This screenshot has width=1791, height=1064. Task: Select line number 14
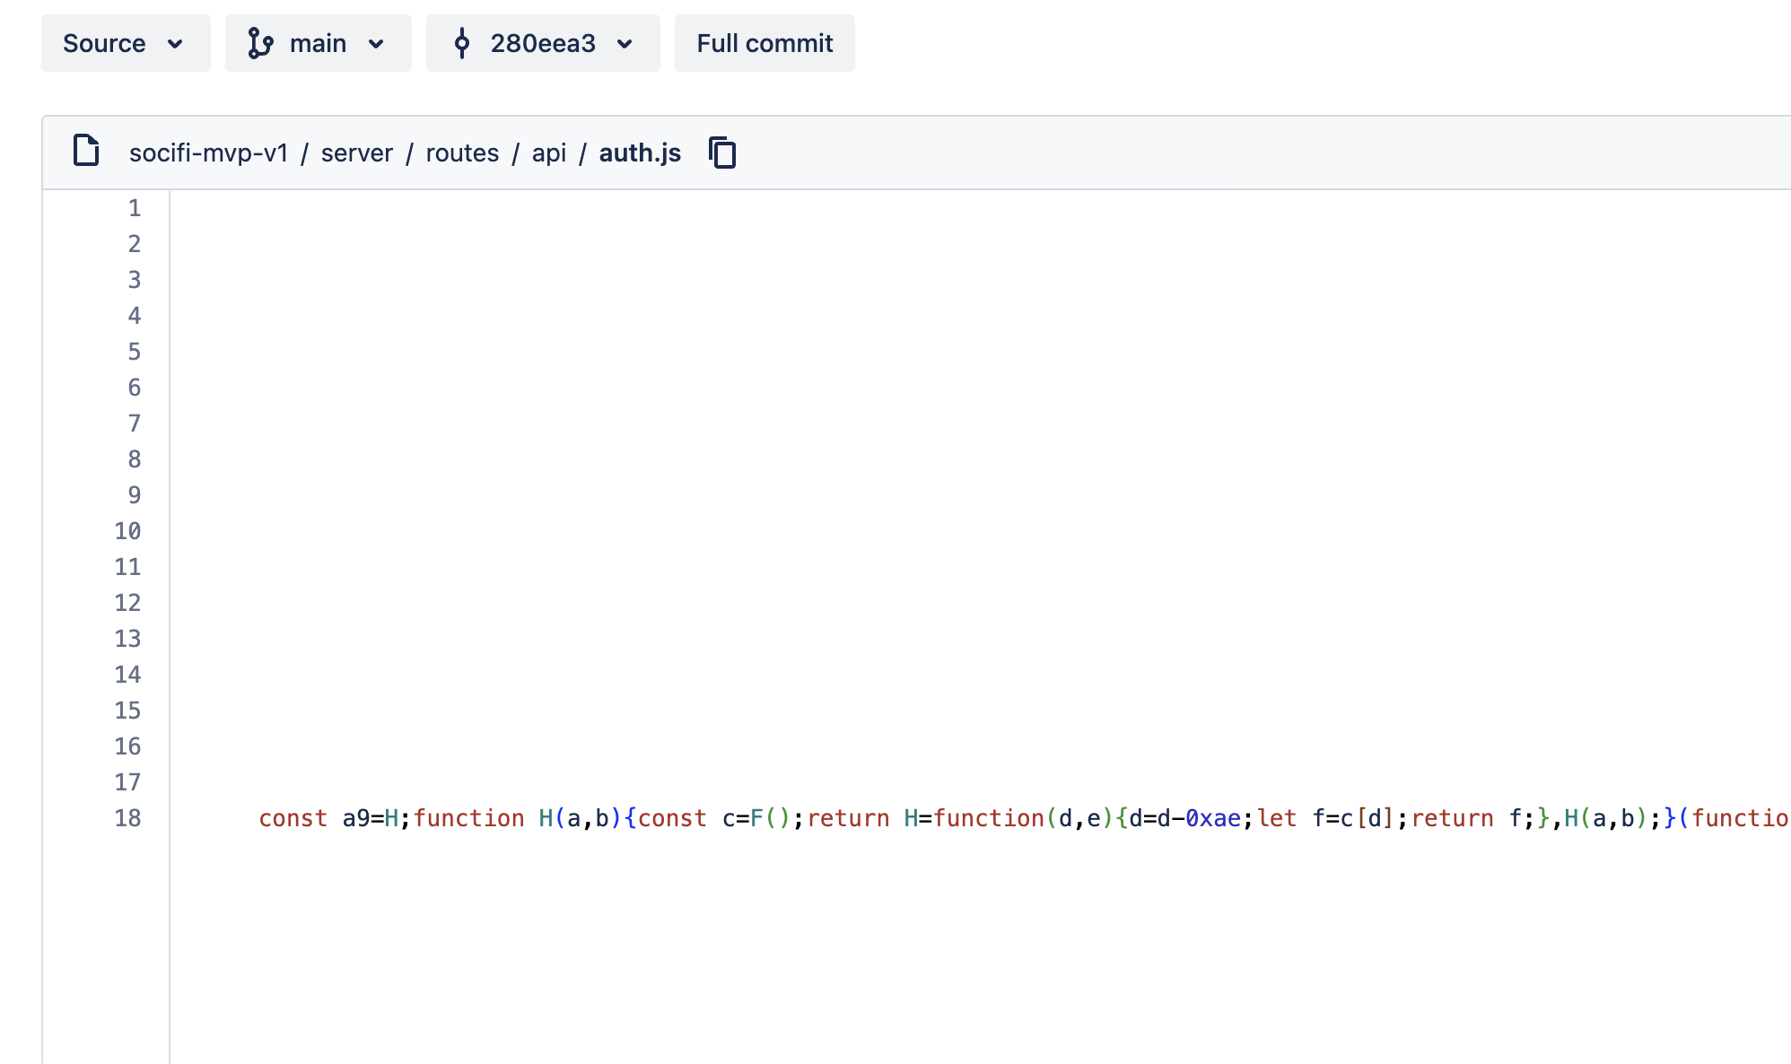[x=127, y=675]
